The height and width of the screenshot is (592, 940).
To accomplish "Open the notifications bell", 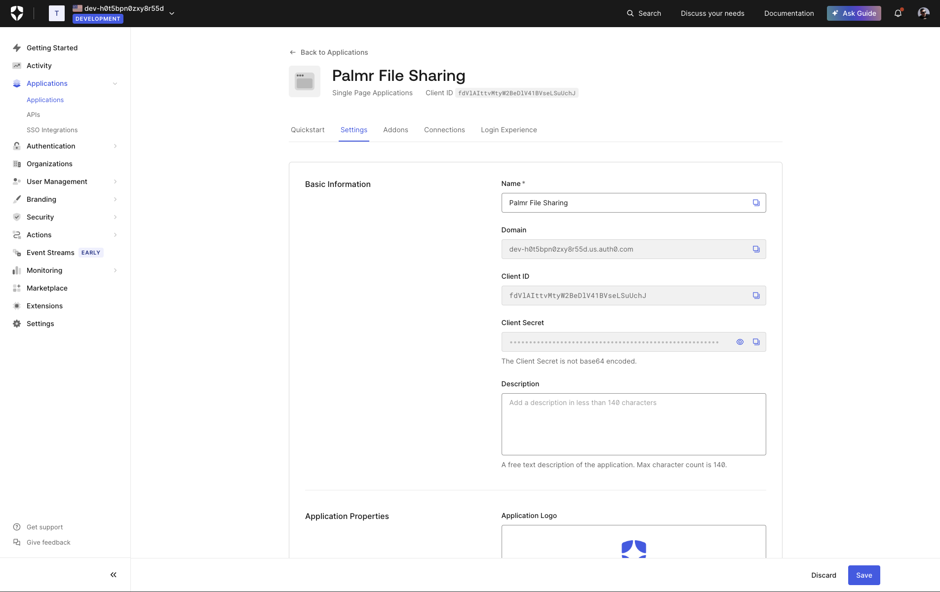I will 898,13.
